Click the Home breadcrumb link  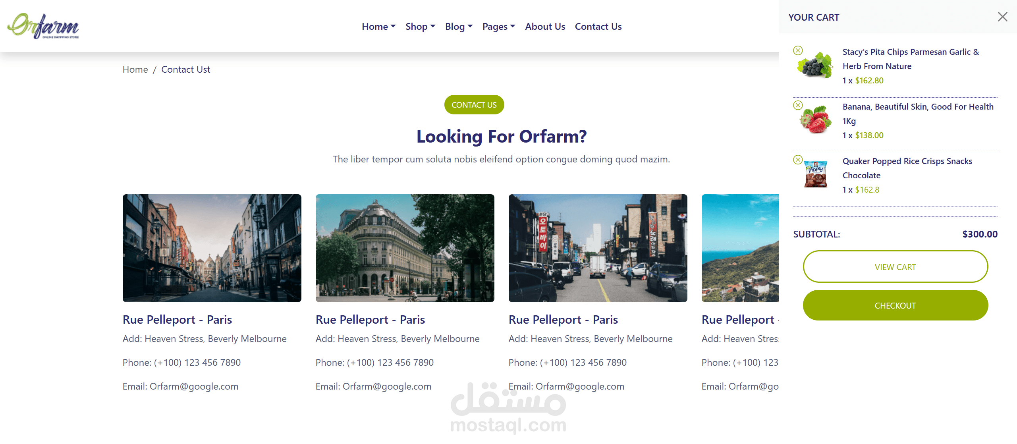[135, 69]
